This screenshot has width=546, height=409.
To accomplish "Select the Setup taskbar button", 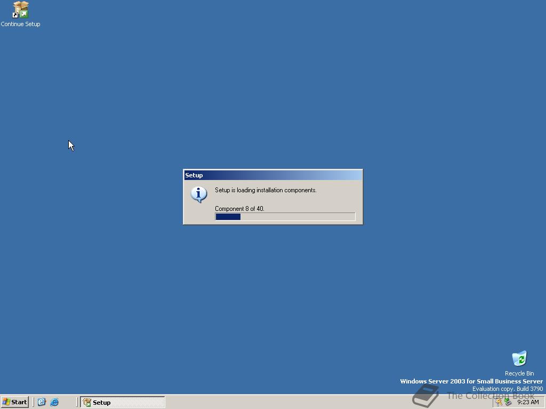I will (x=123, y=403).
